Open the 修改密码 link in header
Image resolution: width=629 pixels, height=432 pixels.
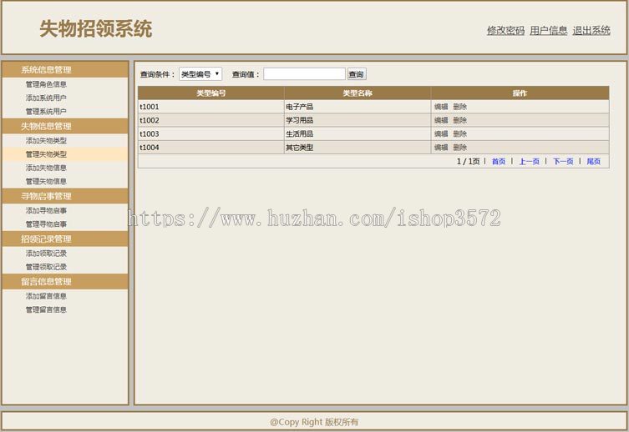[505, 30]
